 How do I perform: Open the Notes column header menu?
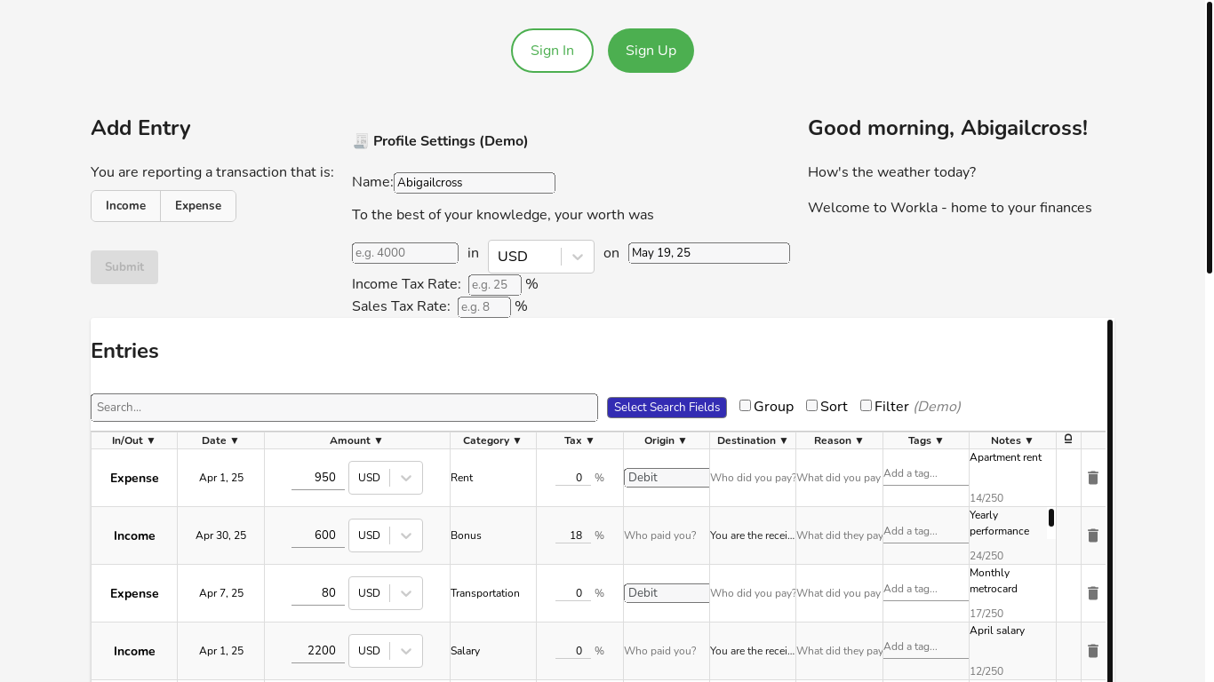[1012, 440]
